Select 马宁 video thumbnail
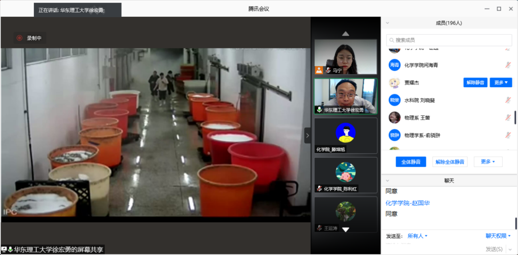 (346, 57)
